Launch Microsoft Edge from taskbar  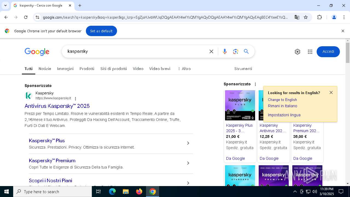112,192
